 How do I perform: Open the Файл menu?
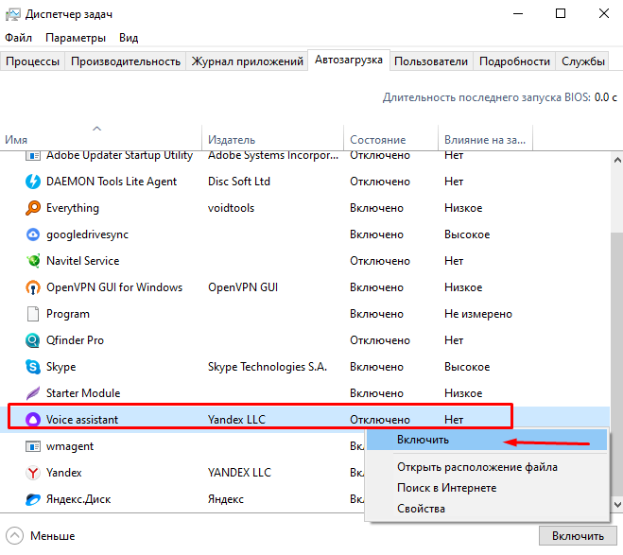tap(18, 38)
